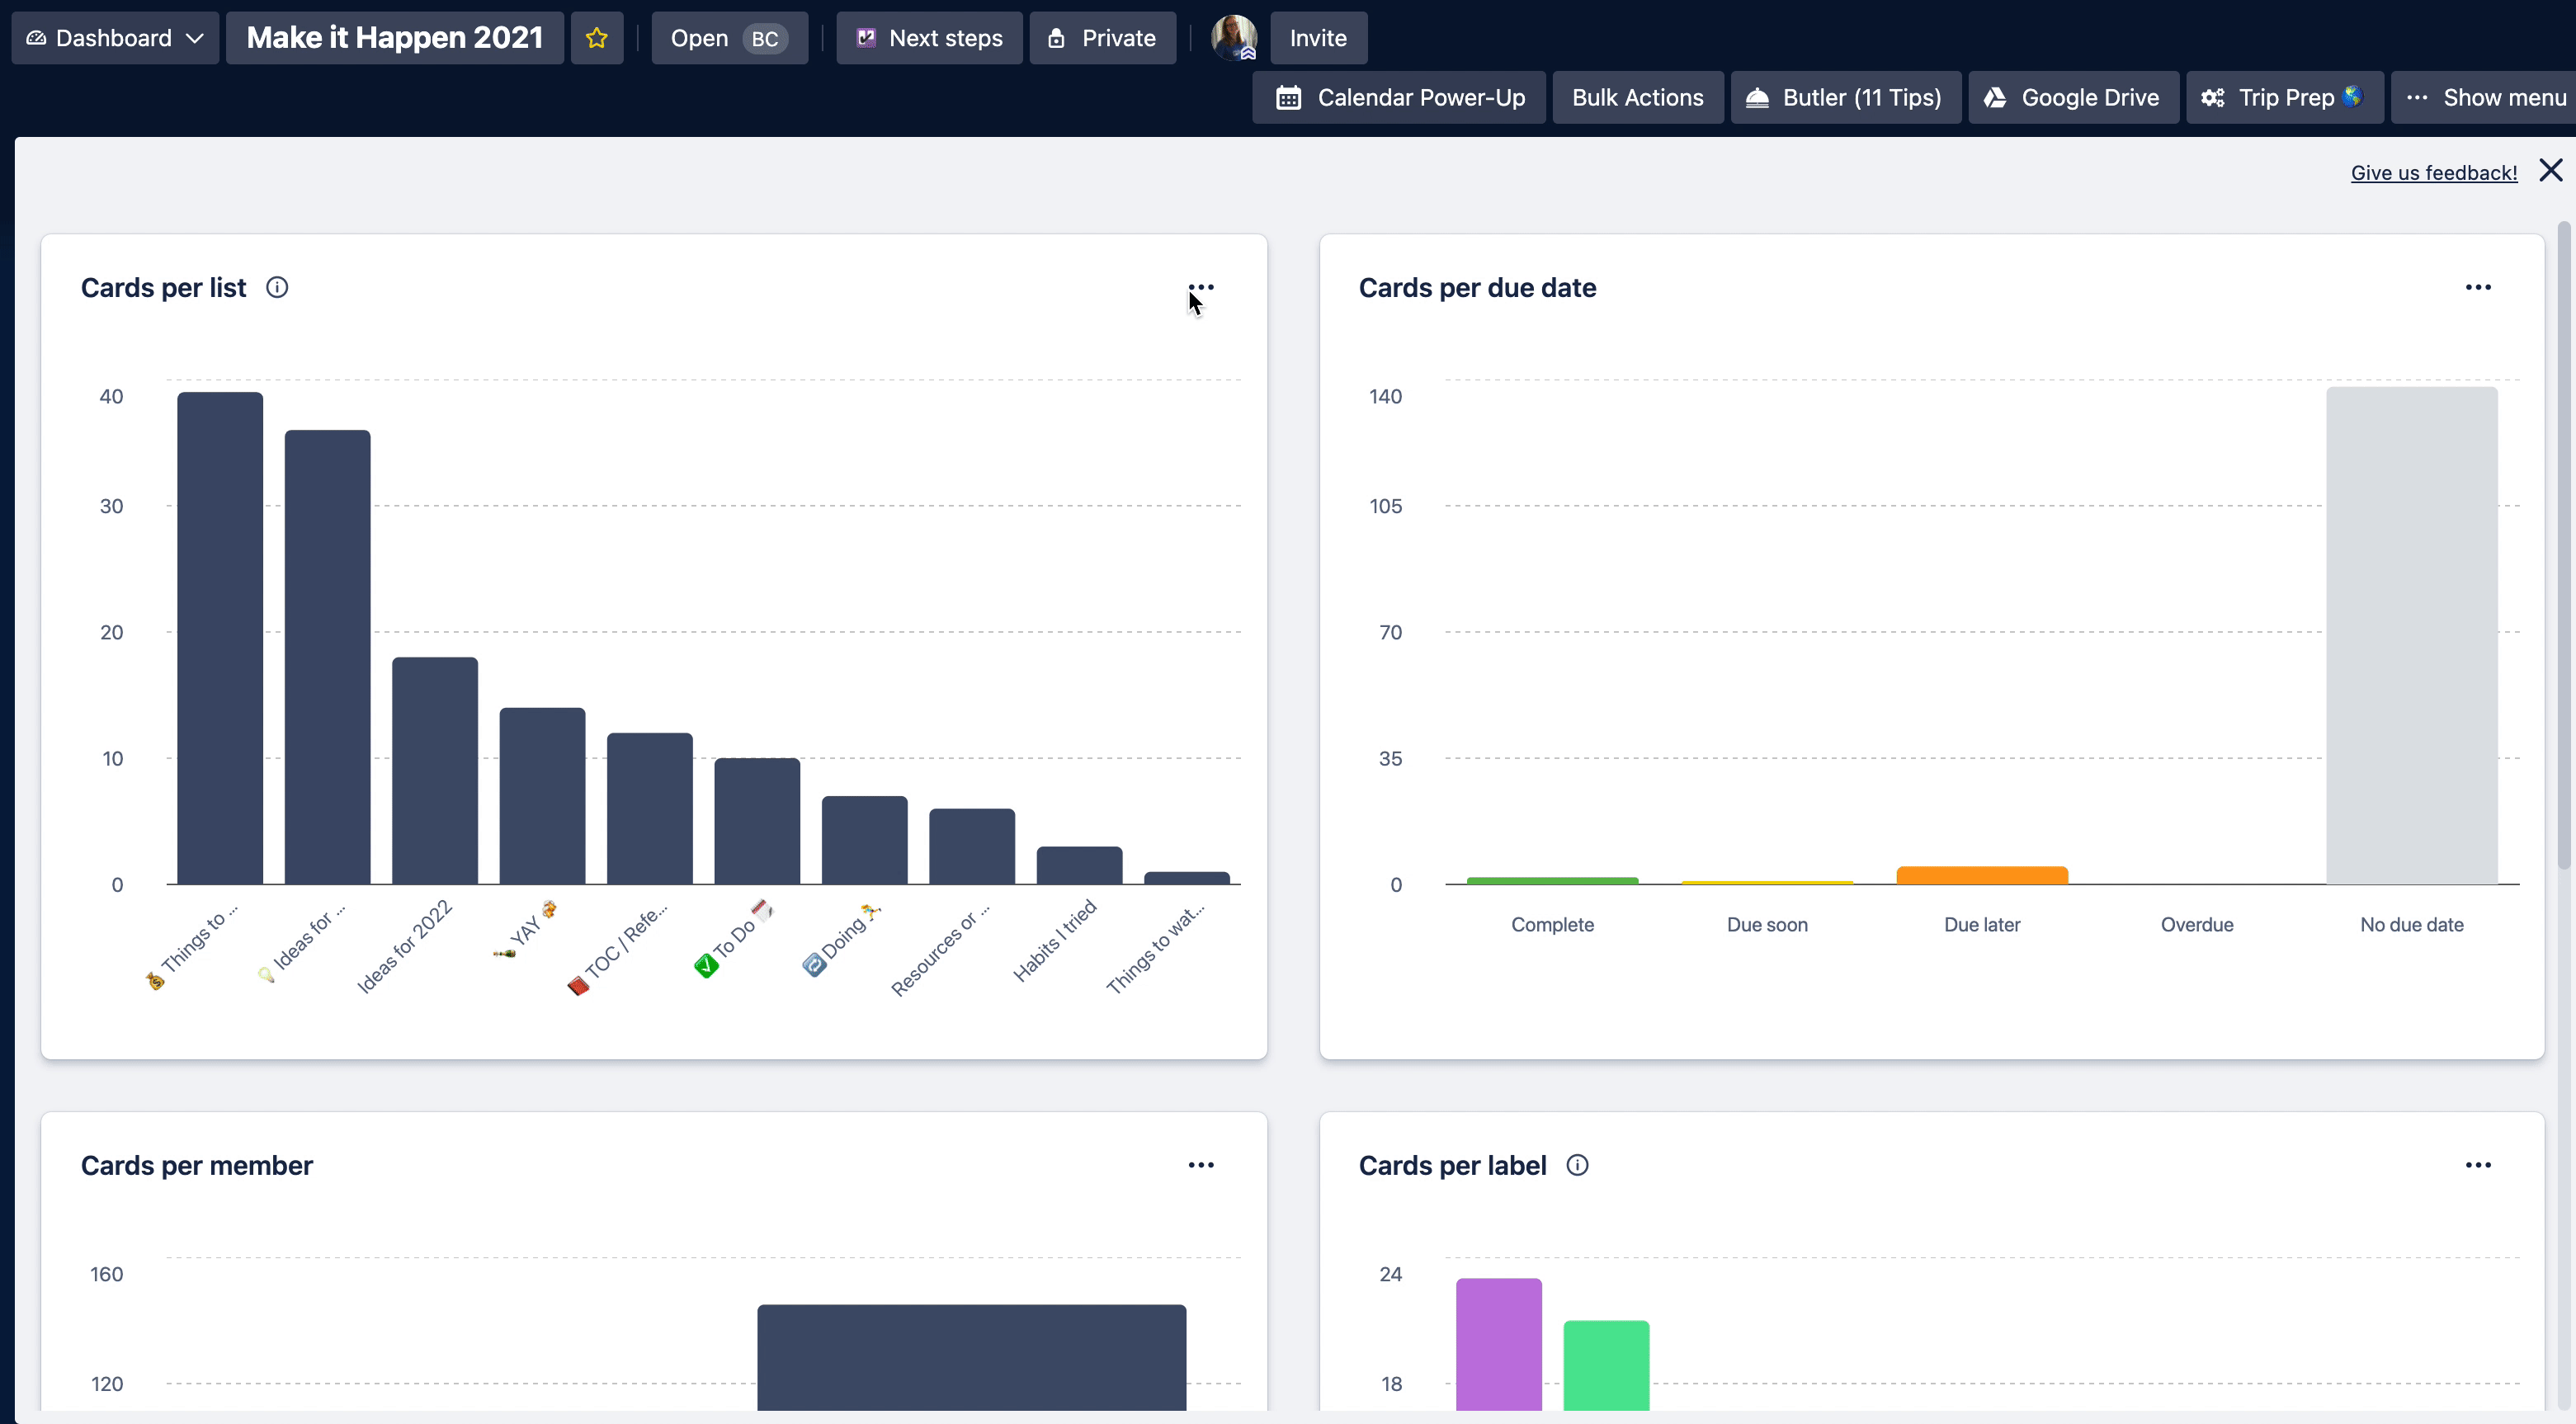Click the dashboard vertical scrollbar
Viewport: 2576px width, 1424px height.
click(x=2563, y=545)
